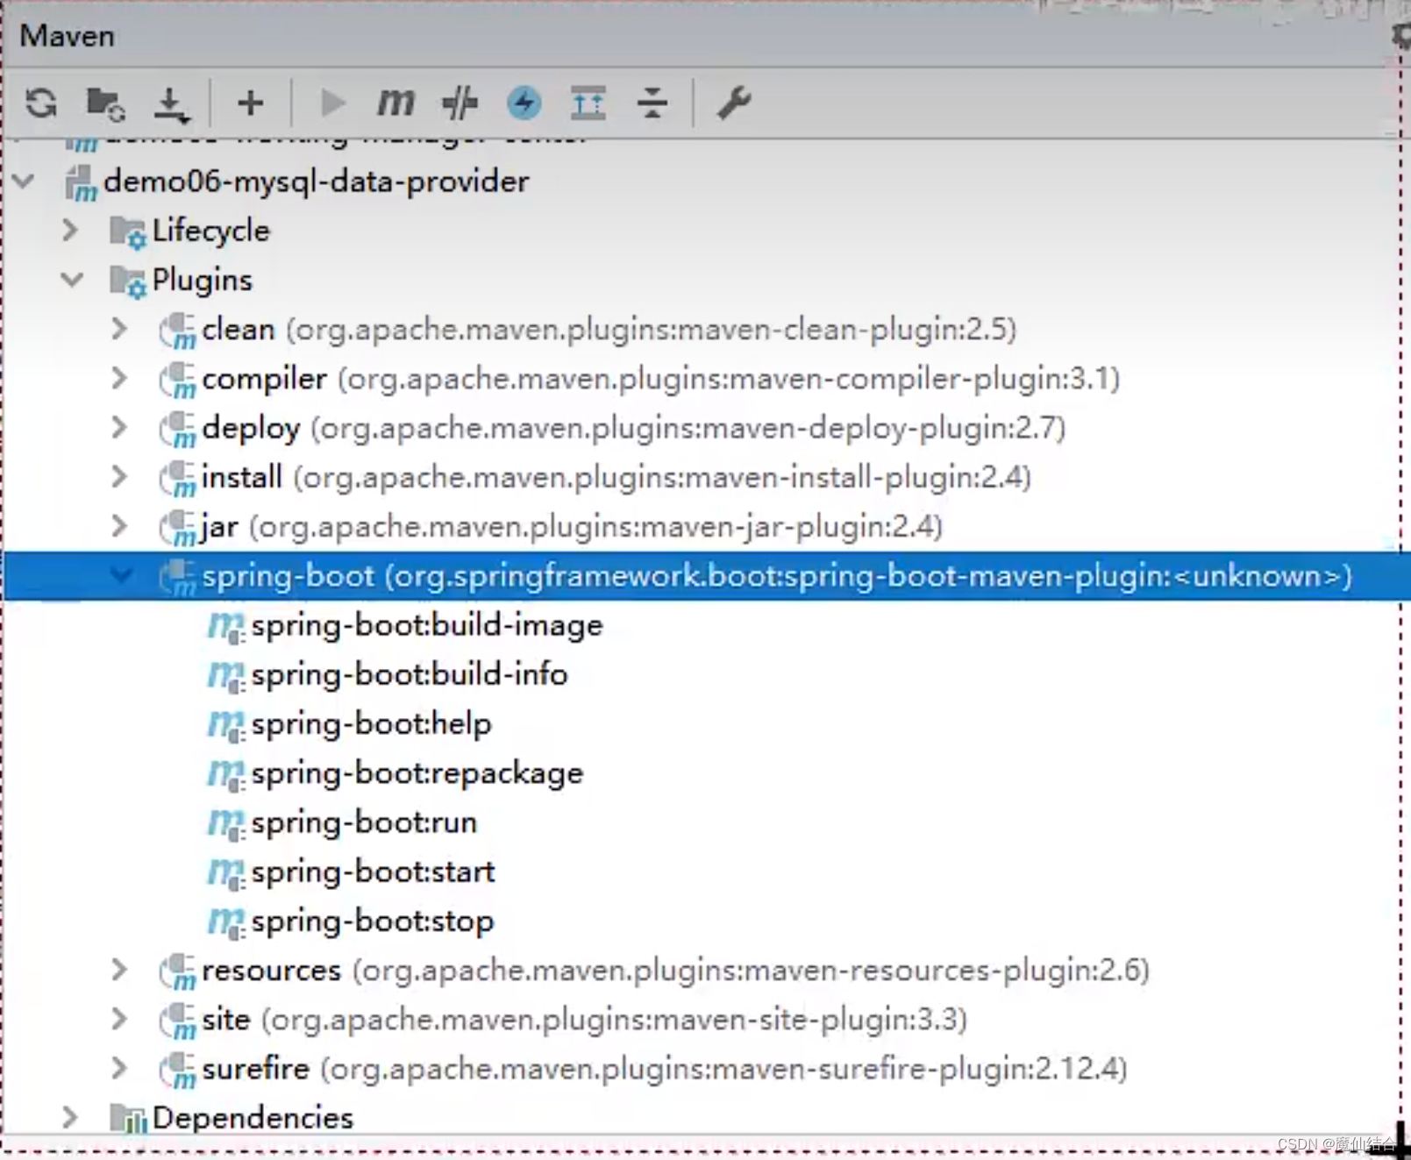Expand the install plugin arrow
Viewport: 1411px width, 1160px height.
pyautogui.click(x=119, y=477)
